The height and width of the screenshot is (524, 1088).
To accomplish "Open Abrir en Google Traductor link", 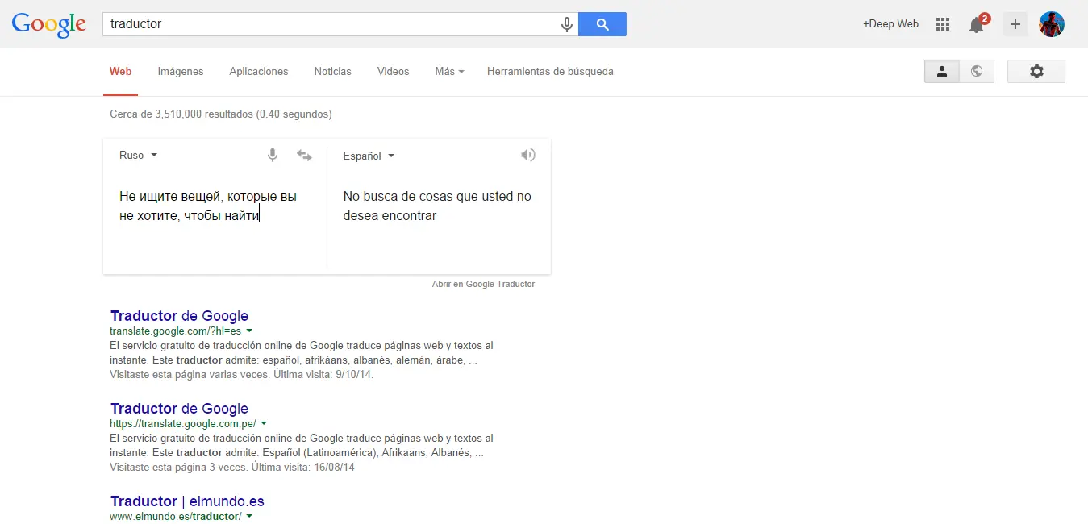I will pyautogui.click(x=483, y=284).
